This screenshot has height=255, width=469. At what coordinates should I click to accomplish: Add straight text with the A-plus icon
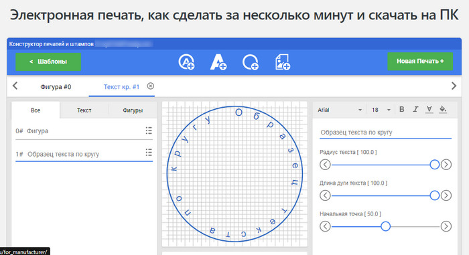coord(218,62)
